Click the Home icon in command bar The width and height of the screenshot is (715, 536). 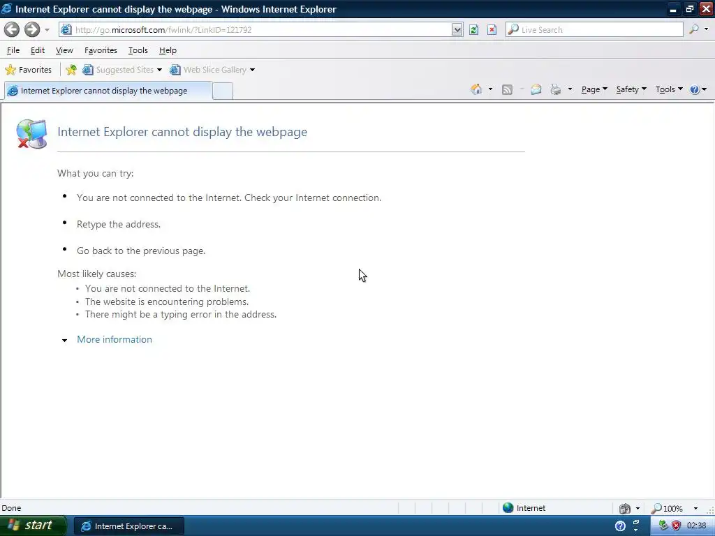pyautogui.click(x=476, y=89)
